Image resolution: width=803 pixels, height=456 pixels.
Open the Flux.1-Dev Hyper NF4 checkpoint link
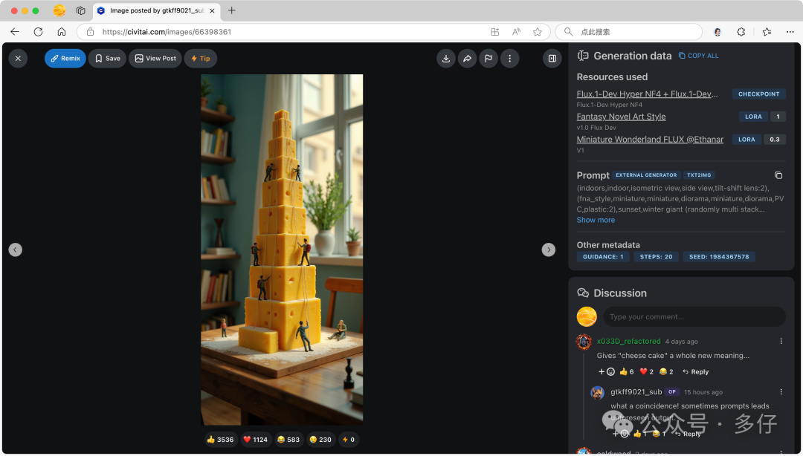(647, 94)
